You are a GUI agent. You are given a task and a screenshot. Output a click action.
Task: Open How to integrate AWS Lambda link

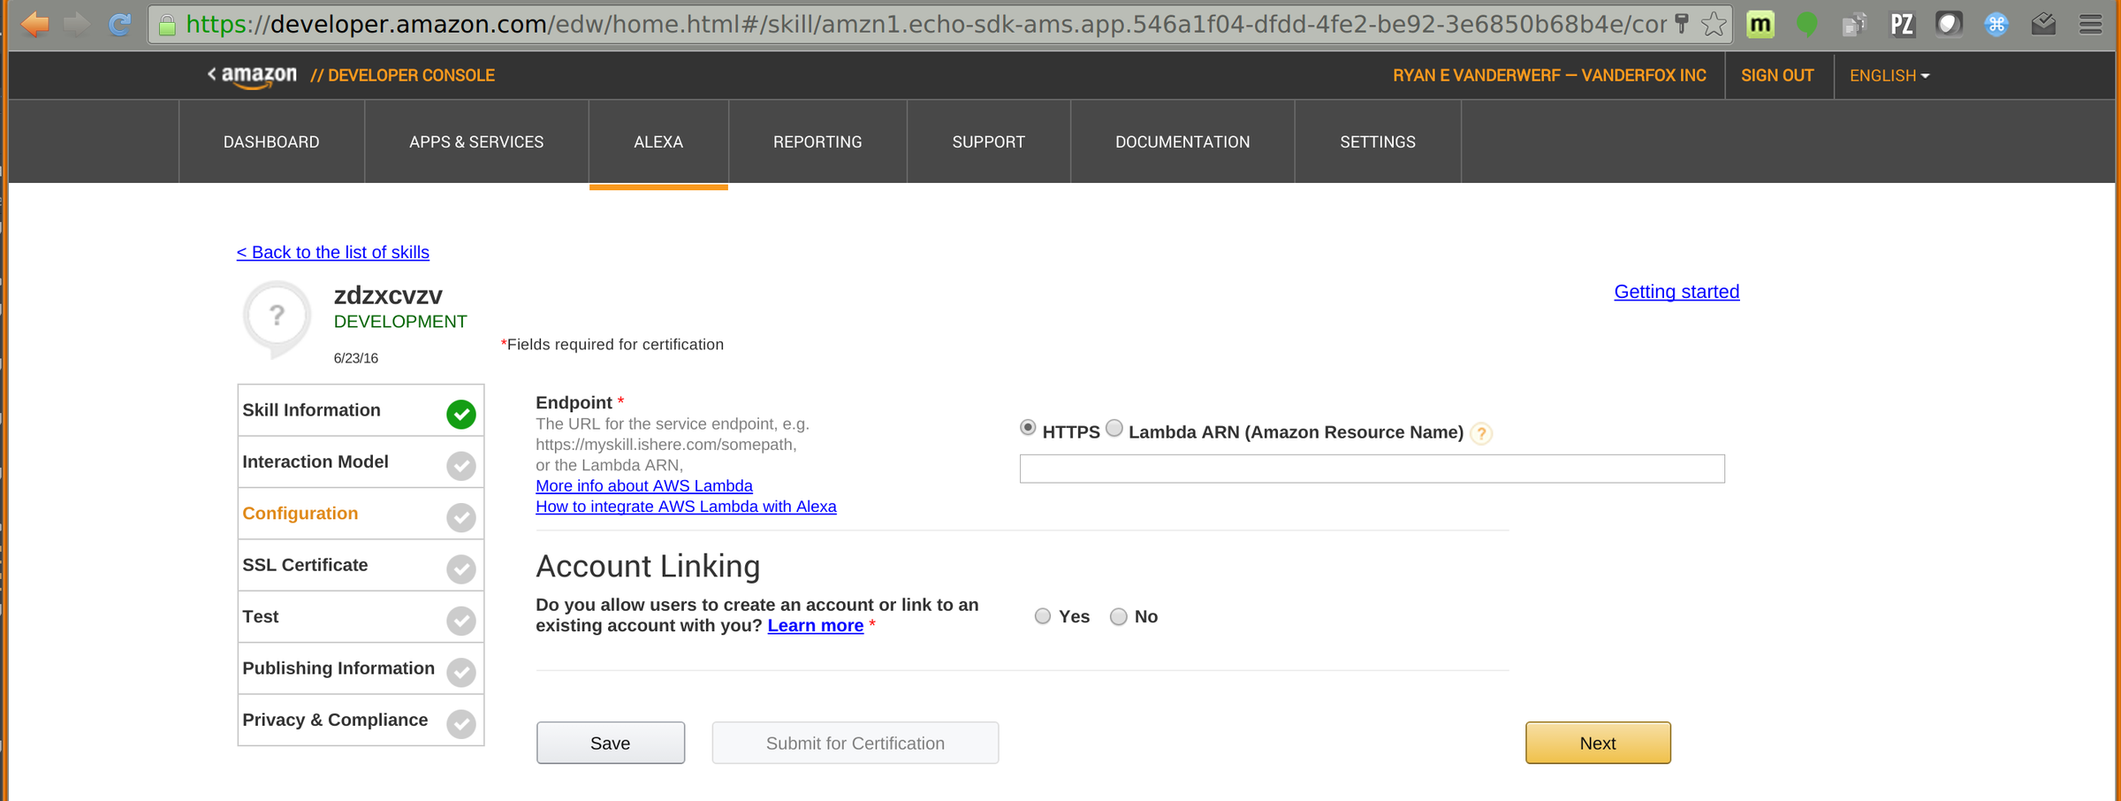686,507
